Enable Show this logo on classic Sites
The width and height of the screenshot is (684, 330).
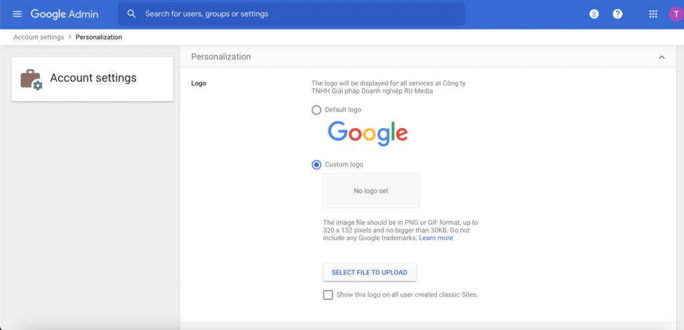tap(327, 295)
